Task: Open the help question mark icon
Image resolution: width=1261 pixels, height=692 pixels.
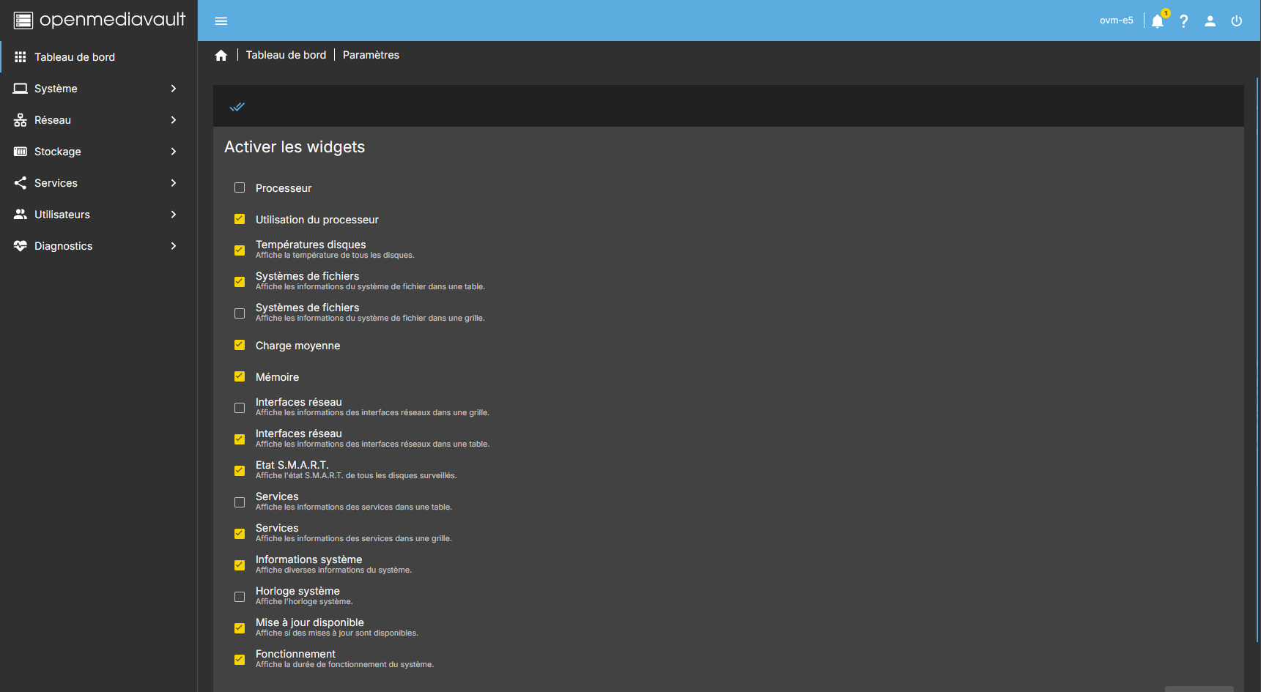Action: [x=1183, y=21]
